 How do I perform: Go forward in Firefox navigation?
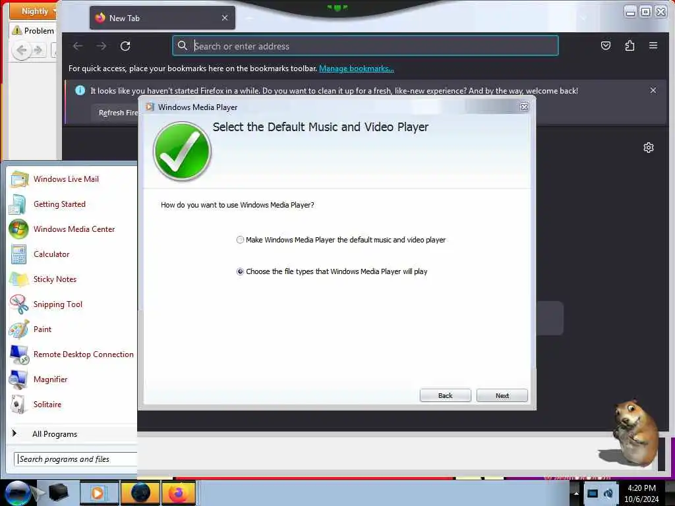coord(101,46)
